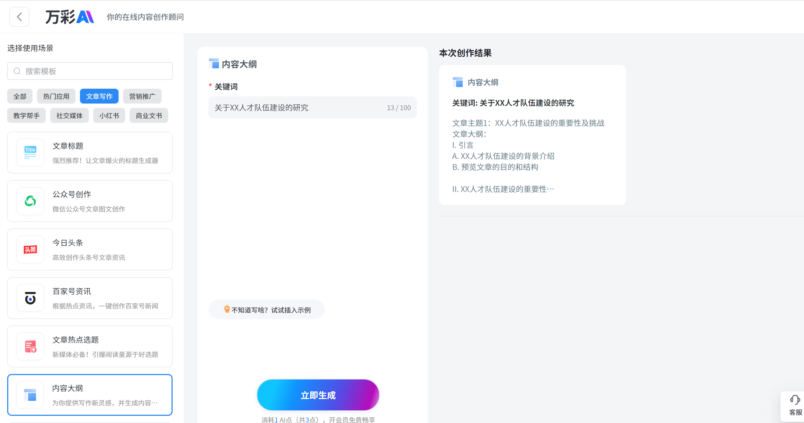
Task: Click the 文章标题 Title icon
Action: pos(30,153)
